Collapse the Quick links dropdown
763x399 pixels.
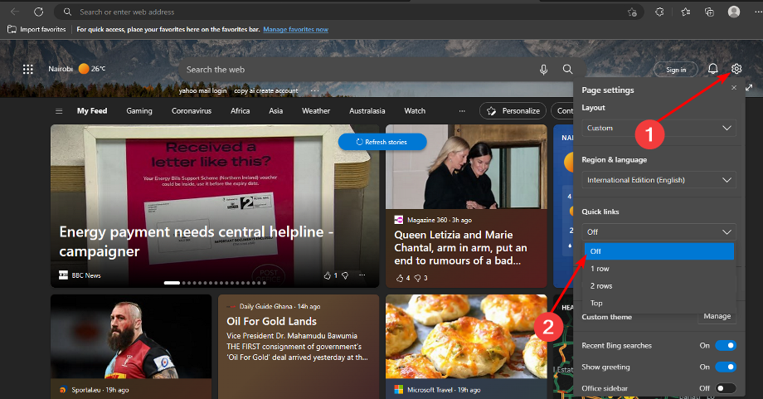point(659,232)
